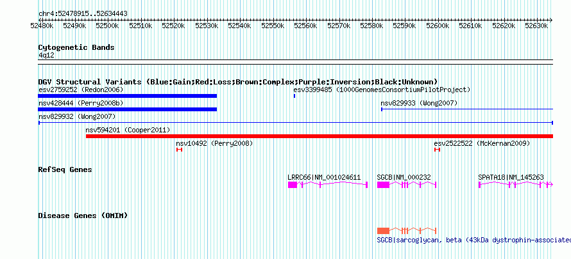Open the nsv829932 (Wong2007) label

[77, 116]
